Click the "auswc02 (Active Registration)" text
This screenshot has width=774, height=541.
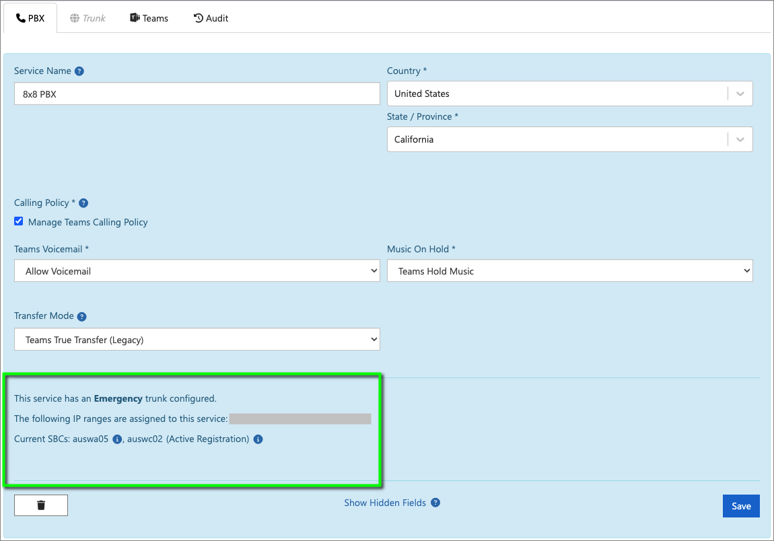coord(188,439)
